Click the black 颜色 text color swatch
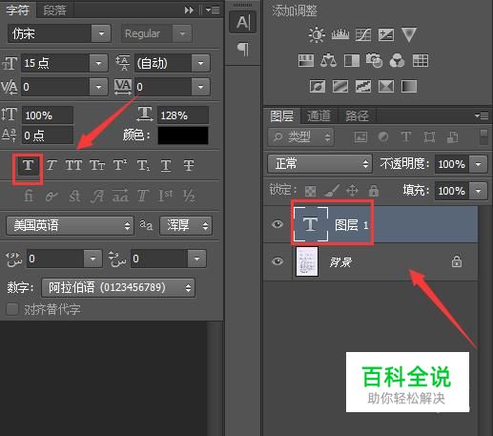493x436 pixels. (x=183, y=135)
